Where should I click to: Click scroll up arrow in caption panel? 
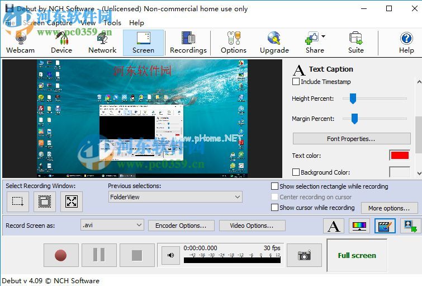(x=419, y=81)
